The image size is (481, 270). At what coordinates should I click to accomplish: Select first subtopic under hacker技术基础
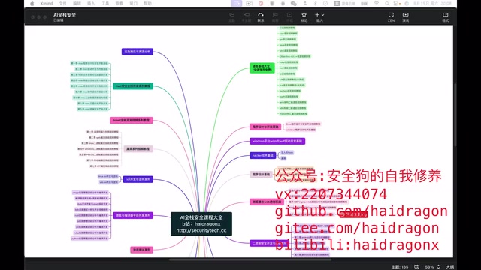tap(287, 152)
